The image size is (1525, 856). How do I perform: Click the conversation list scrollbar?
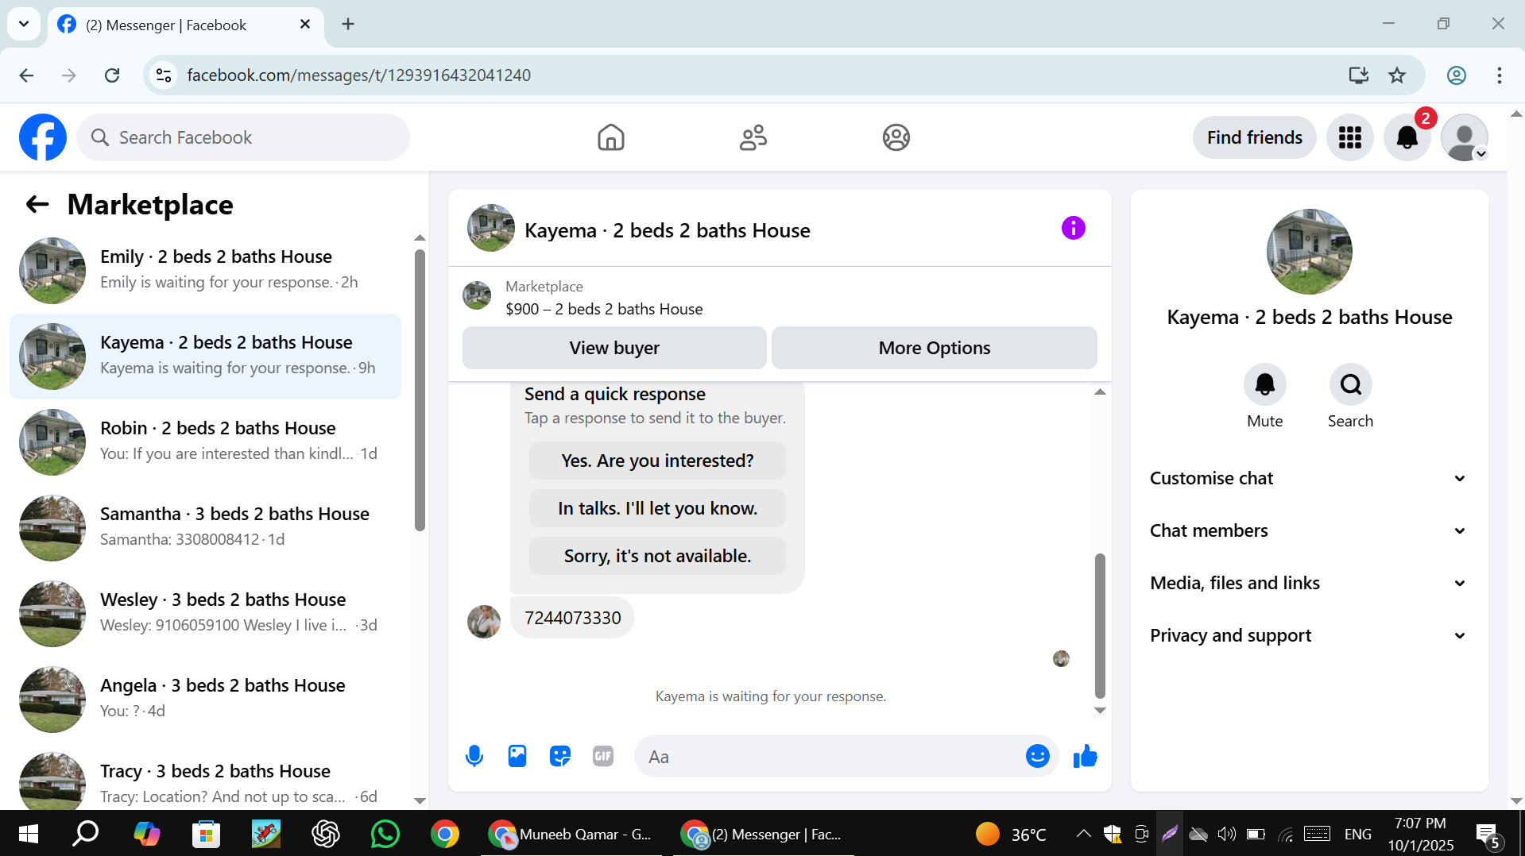pyautogui.click(x=420, y=391)
